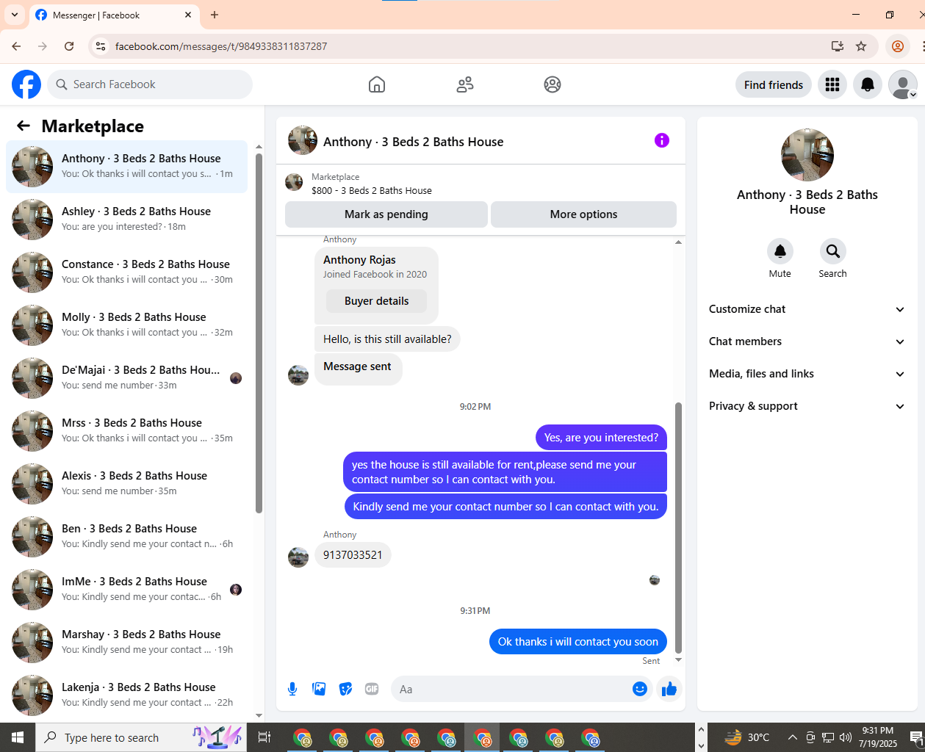The image size is (925, 752).
Task: Open the notifications bell icon
Action: click(x=868, y=84)
